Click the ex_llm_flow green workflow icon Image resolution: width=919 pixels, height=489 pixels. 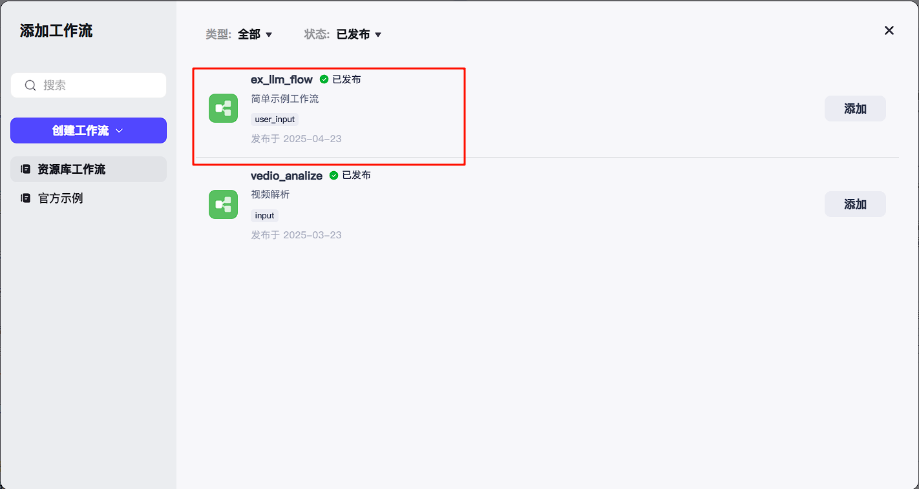click(x=223, y=108)
